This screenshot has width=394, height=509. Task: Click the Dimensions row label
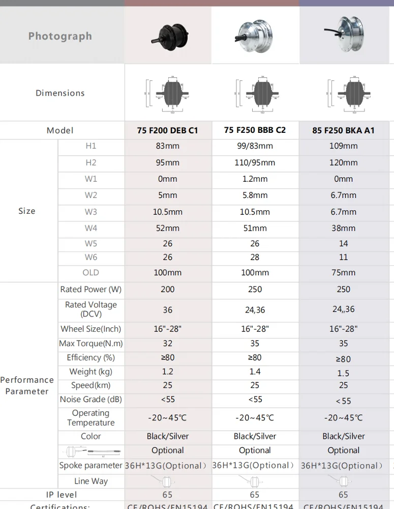pyautogui.click(x=60, y=93)
